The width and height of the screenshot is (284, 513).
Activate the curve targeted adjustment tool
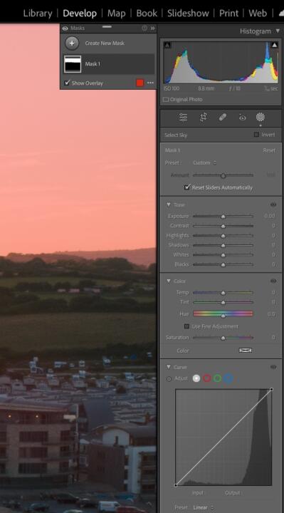pos(169,379)
